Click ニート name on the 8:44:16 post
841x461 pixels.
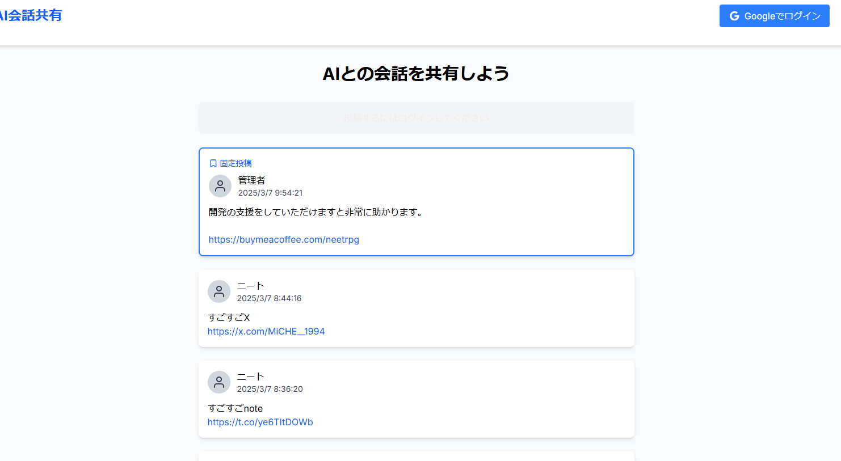[x=250, y=286]
